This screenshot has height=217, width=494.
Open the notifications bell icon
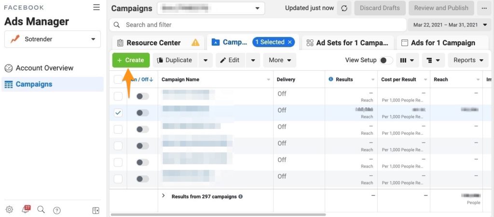[x=25, y=210]
